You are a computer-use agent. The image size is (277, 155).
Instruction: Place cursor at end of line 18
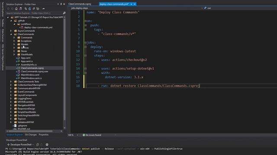pyautogui.click(x=200, y=86)
